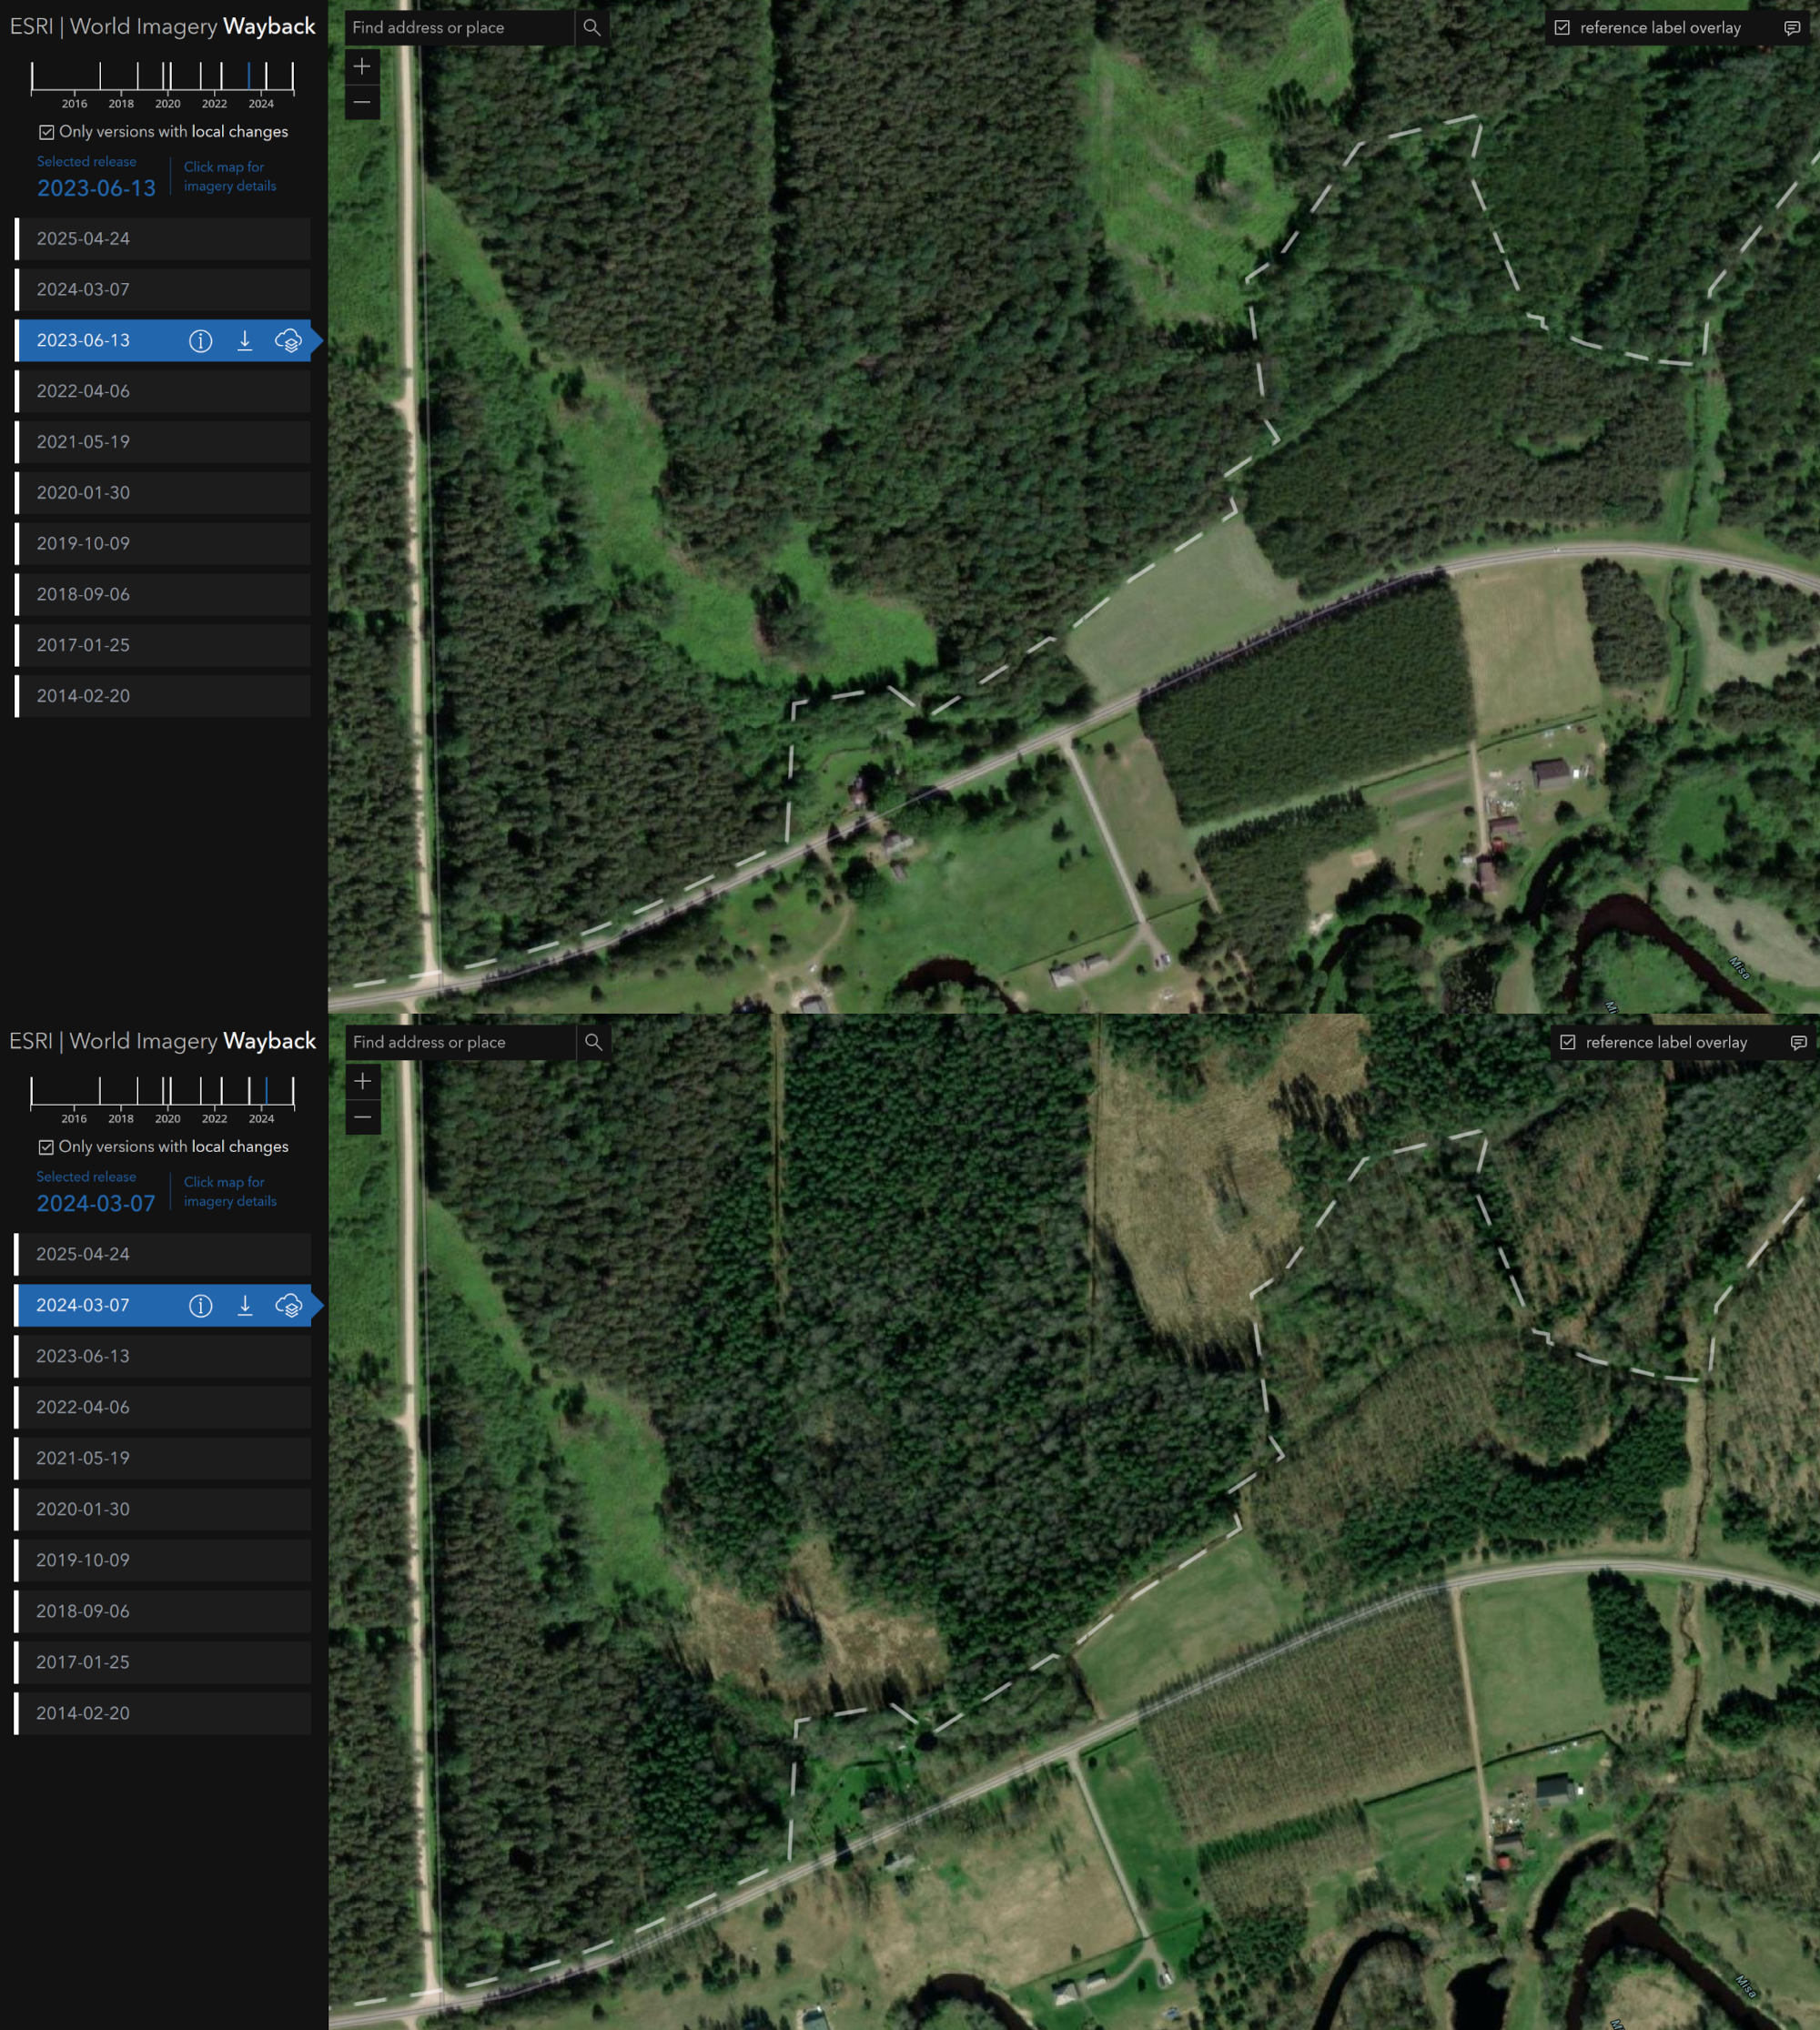Select the 2025-04-24 release in bottom window

163,1254
